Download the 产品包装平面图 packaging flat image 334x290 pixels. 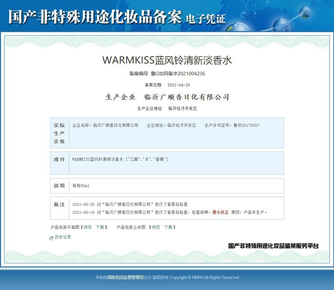pyautogui.click(x=100, y=227)
